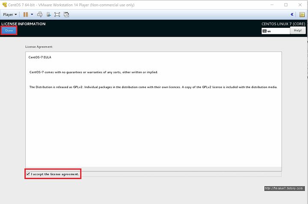This screenshot has width=308, height=204.
Task: Open the removable devices toolbar icon
Action: (48, 15)
